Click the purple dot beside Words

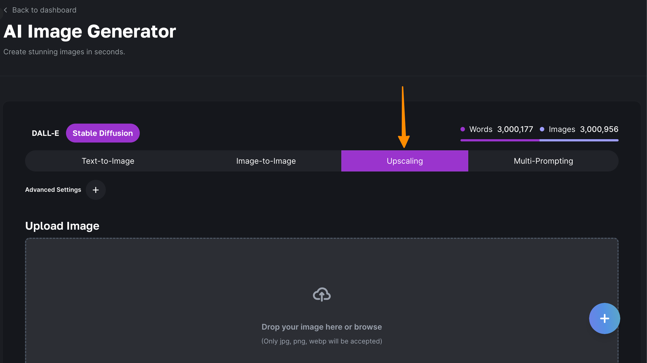(463, 129)
